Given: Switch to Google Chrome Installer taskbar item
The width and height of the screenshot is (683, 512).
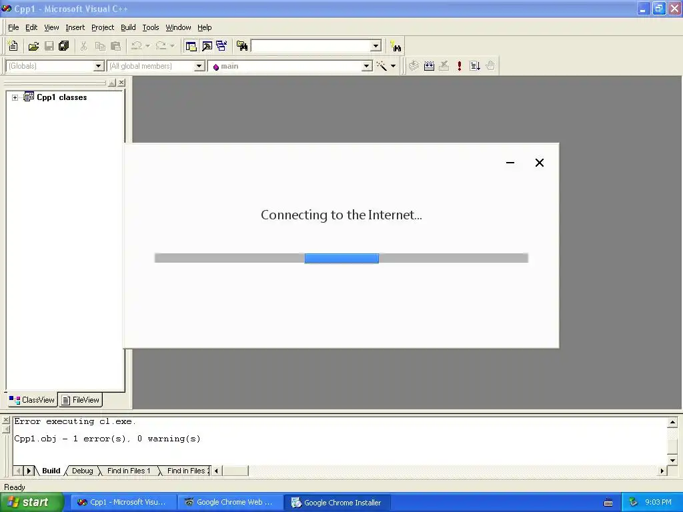Looking at the screenshot, I should 337,503.
